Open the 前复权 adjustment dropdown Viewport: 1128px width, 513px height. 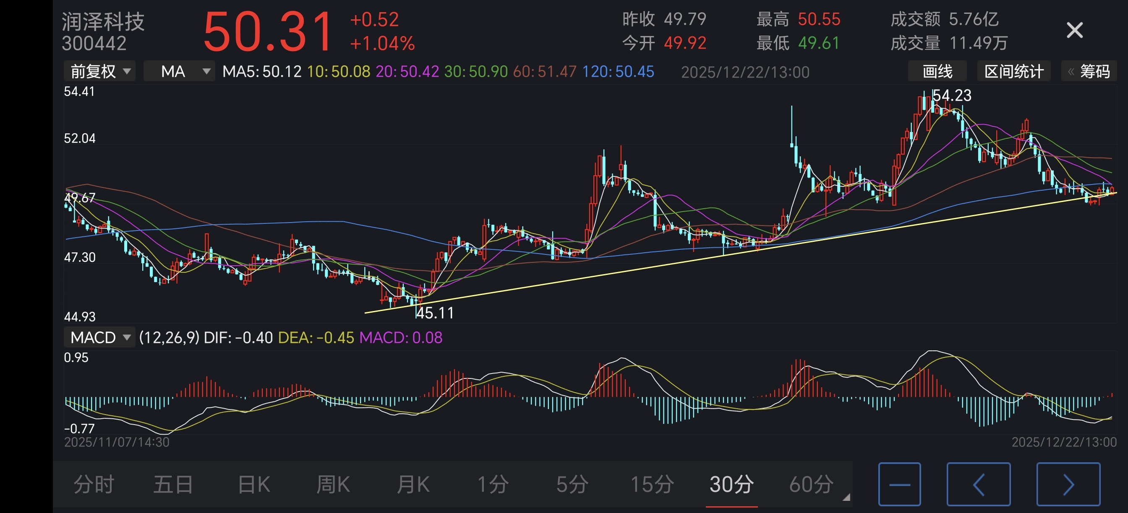pyautogui.click(x=100, y=71)
